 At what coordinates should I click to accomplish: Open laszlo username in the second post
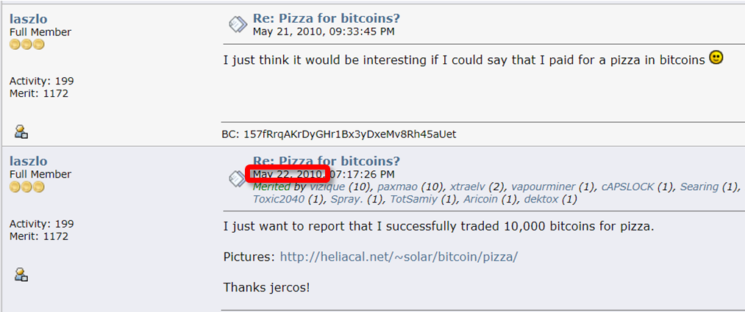(29, 162)
